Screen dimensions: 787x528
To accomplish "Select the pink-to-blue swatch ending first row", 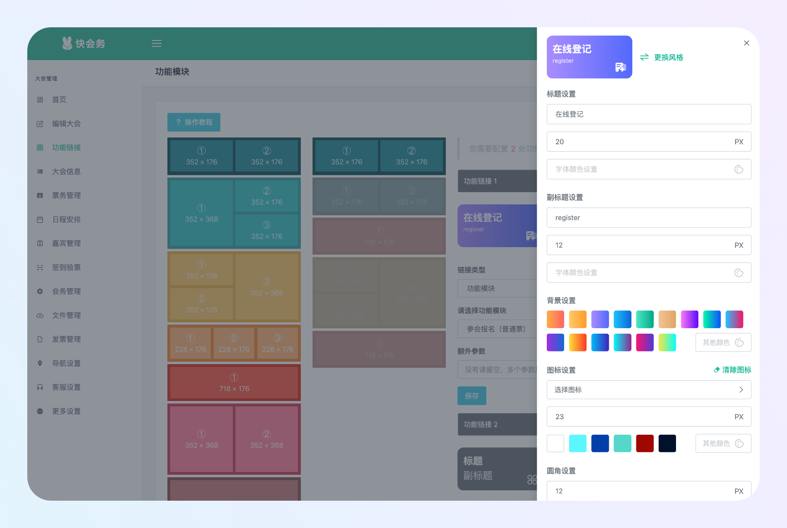I will pyautogui.click(x=734, y=320).
